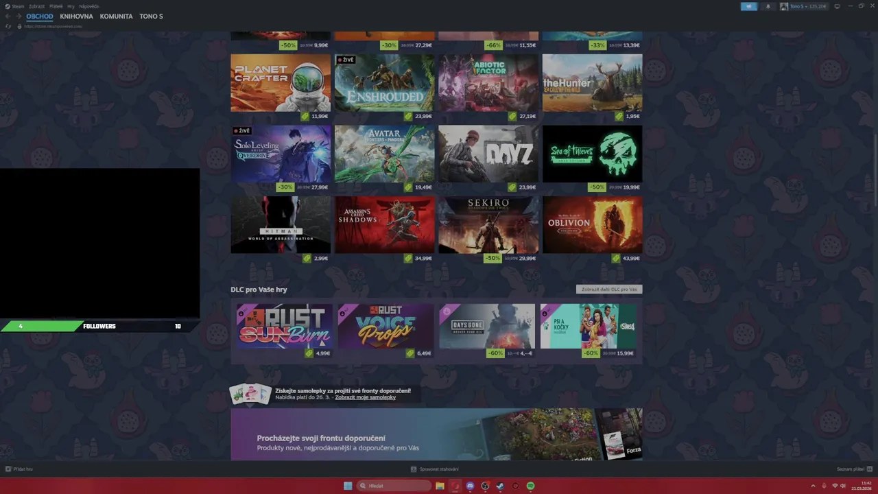Open the Sea of Thieves tile
This screenshot has width=878, height=494.
pos(593,154)
